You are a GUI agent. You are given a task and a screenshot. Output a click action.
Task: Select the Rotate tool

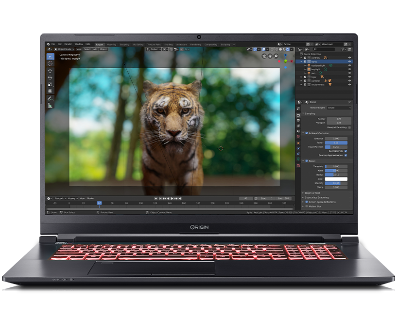coord(50,78)
